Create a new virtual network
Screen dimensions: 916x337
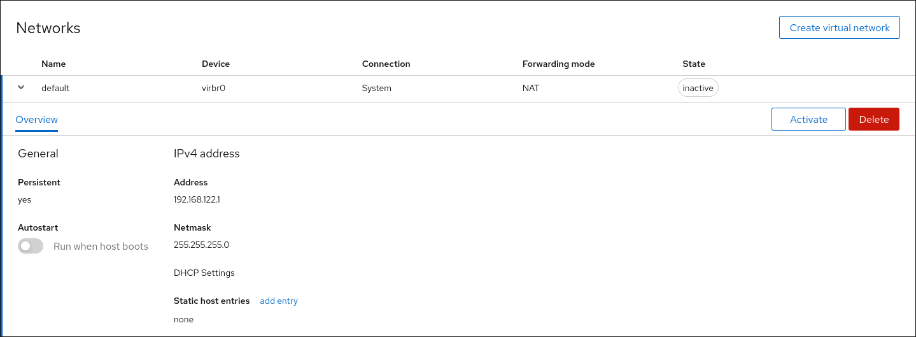coord(839,28)
